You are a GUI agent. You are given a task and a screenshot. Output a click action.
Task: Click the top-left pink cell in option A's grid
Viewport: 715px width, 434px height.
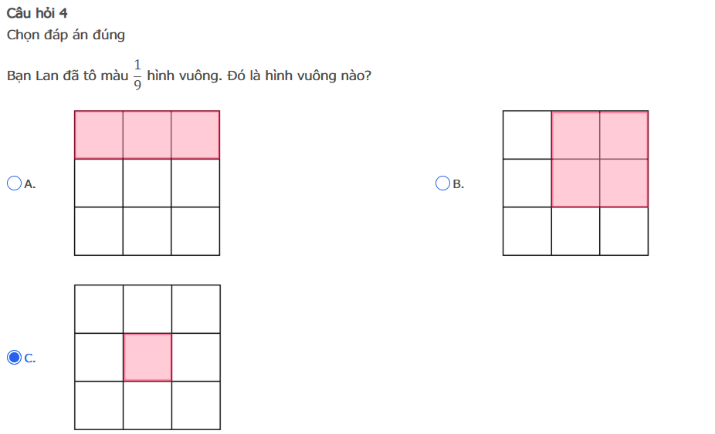coord(99,135)
